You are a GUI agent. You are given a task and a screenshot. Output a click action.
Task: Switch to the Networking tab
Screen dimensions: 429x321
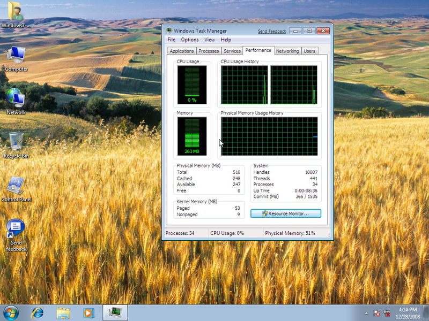click(287, 51)
